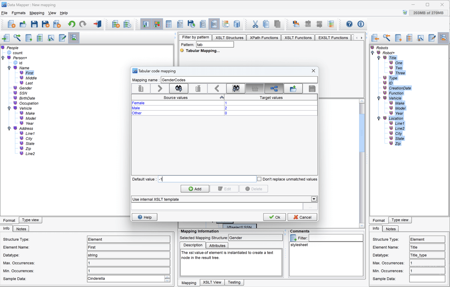Switch to the XPath Functions tab
The width and height of the screenshot is (450, 287).
pyautogui.click(x=264, y=38)
